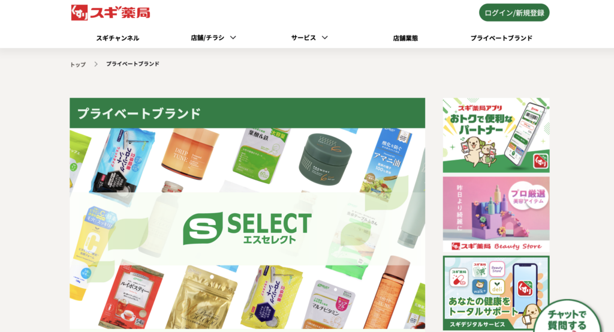Open the プロ厳選 Beauty Store banner
Screen dimensions: 614x332
click(x=496, y=214)
